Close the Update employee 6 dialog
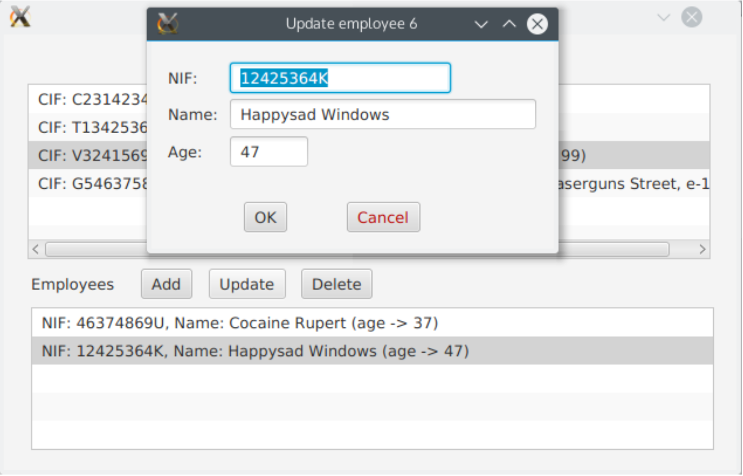The height and width of the screenshot is (476, 743). pos(537,24)
